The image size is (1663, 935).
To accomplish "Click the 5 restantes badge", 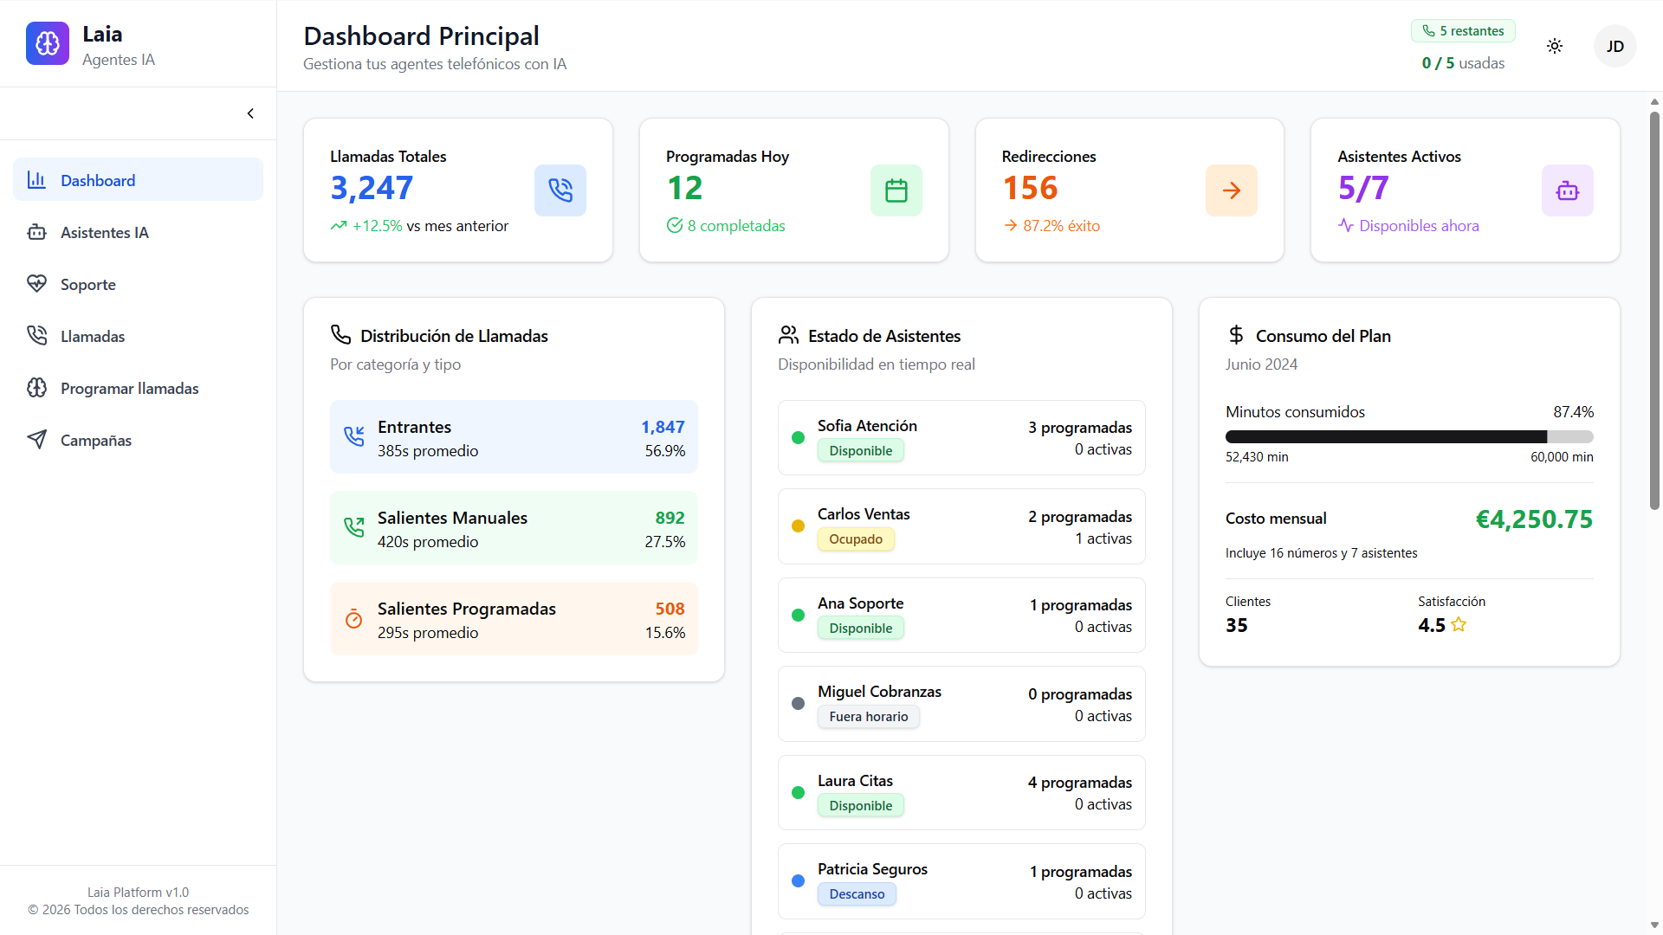I will [x=1462, y=31].
